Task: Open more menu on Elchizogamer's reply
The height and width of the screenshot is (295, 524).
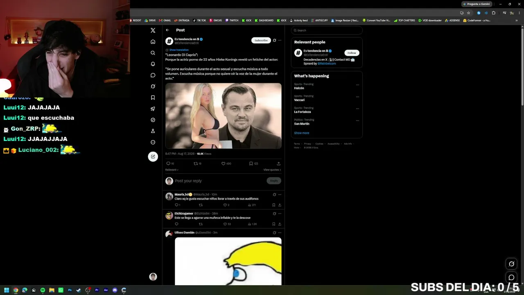Action: pos(280,213)
